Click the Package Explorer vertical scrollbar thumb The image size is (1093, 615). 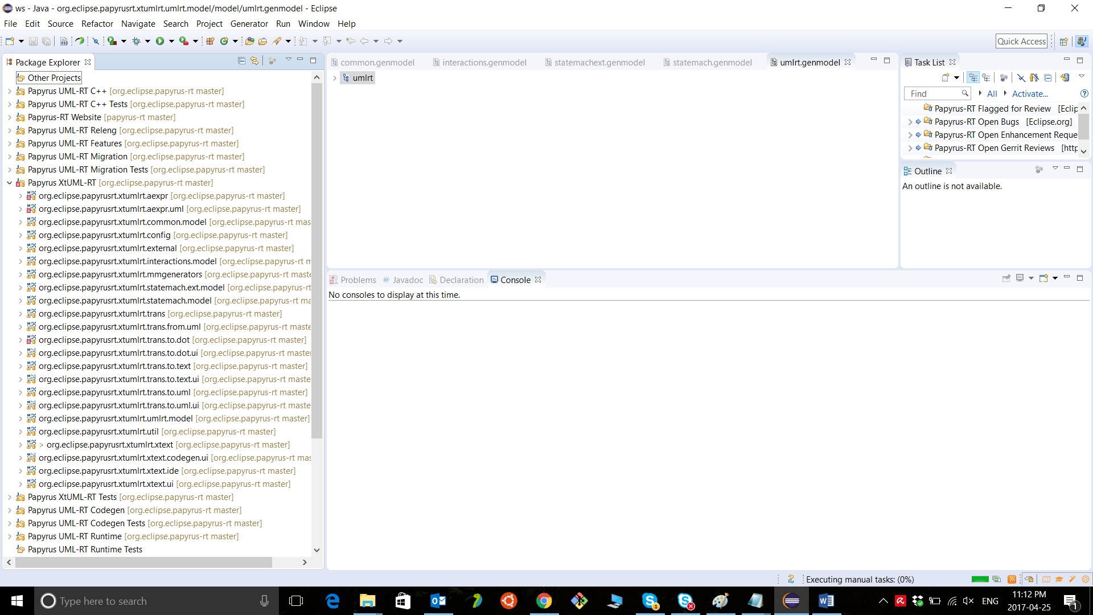[x=317, y=261]
